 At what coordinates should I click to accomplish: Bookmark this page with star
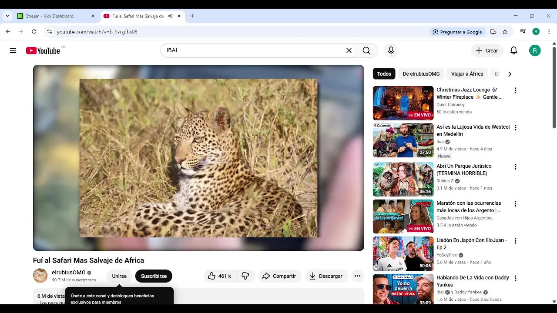pos(505,32)
